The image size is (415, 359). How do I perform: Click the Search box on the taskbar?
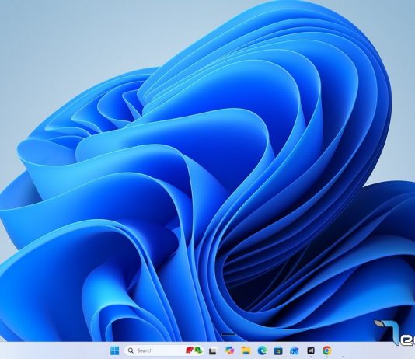pos(164,350)
